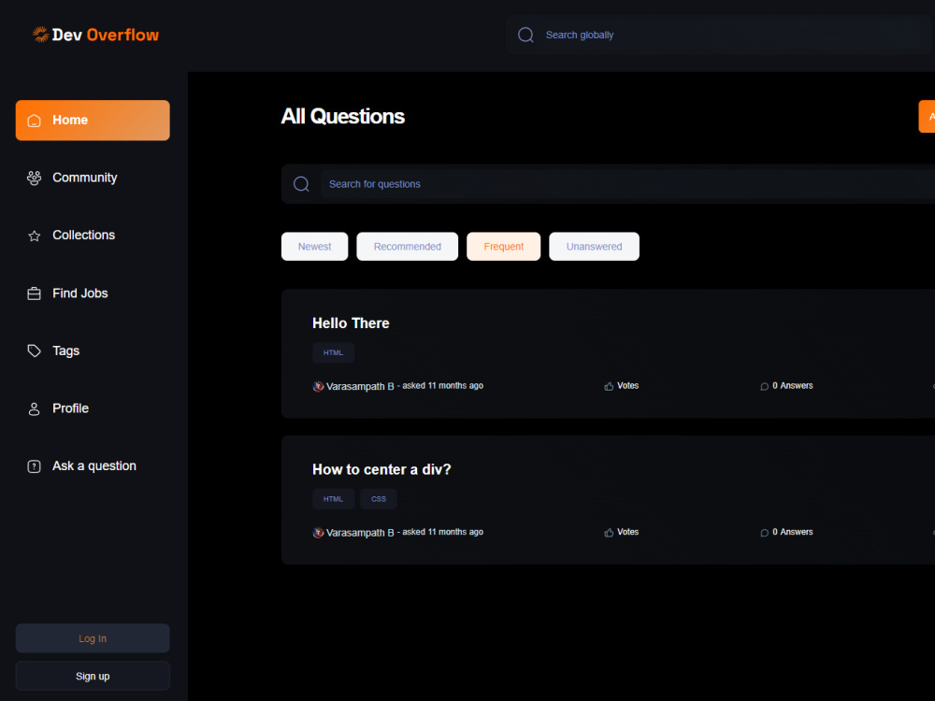Viewport: 935px width, 701px height.
Task: Click the CSS tag badge
Action: [379, 499]
